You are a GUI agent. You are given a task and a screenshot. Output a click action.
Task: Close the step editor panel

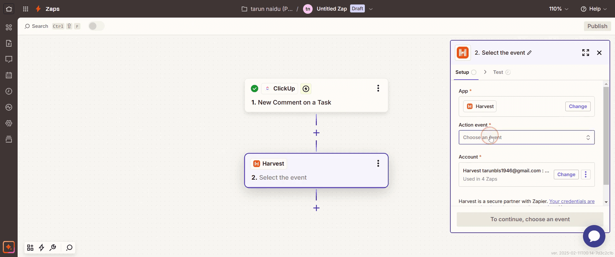(x=599, y=53)
